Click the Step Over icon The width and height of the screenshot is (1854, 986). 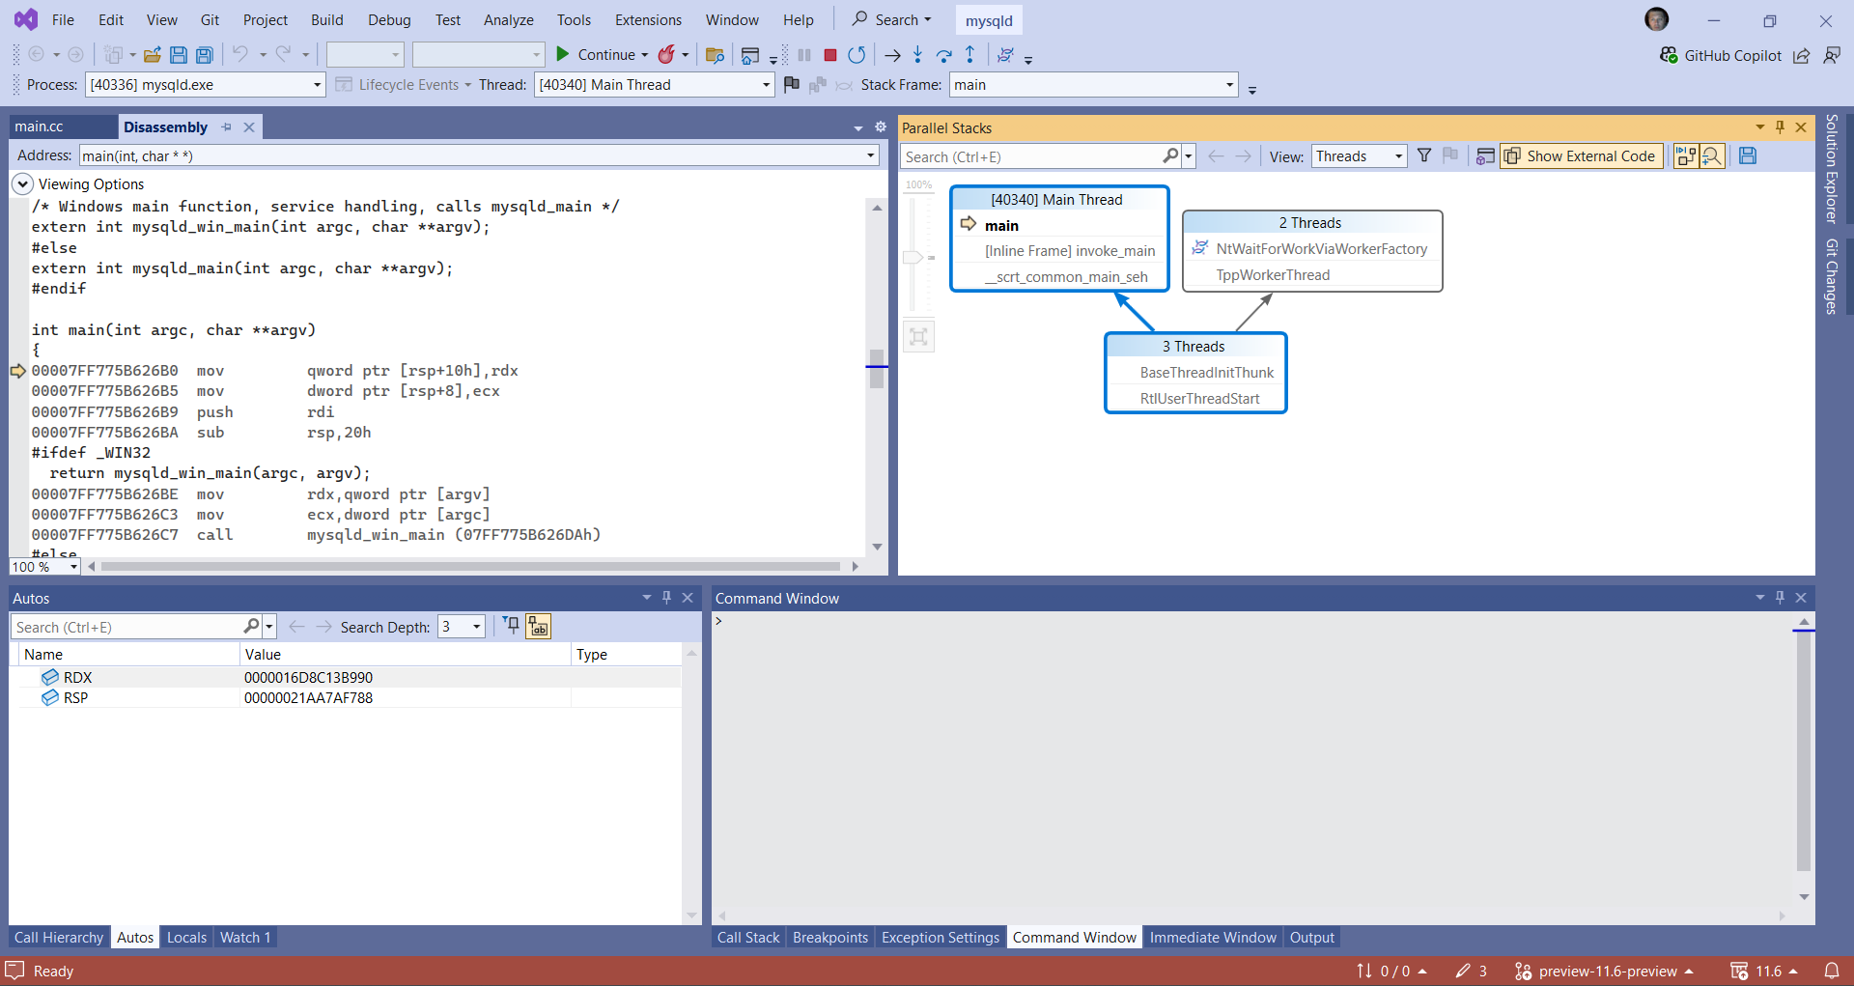click(943, 55)
